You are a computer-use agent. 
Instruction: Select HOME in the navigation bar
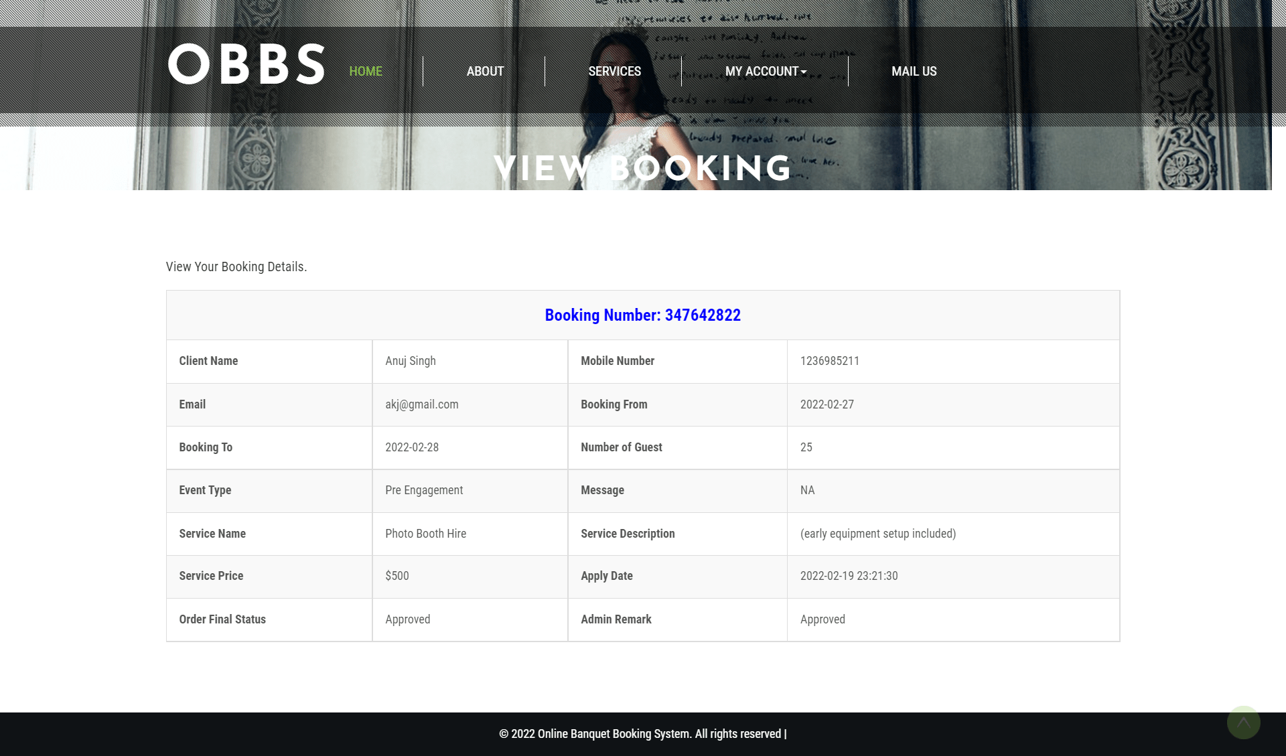point(365,71)
